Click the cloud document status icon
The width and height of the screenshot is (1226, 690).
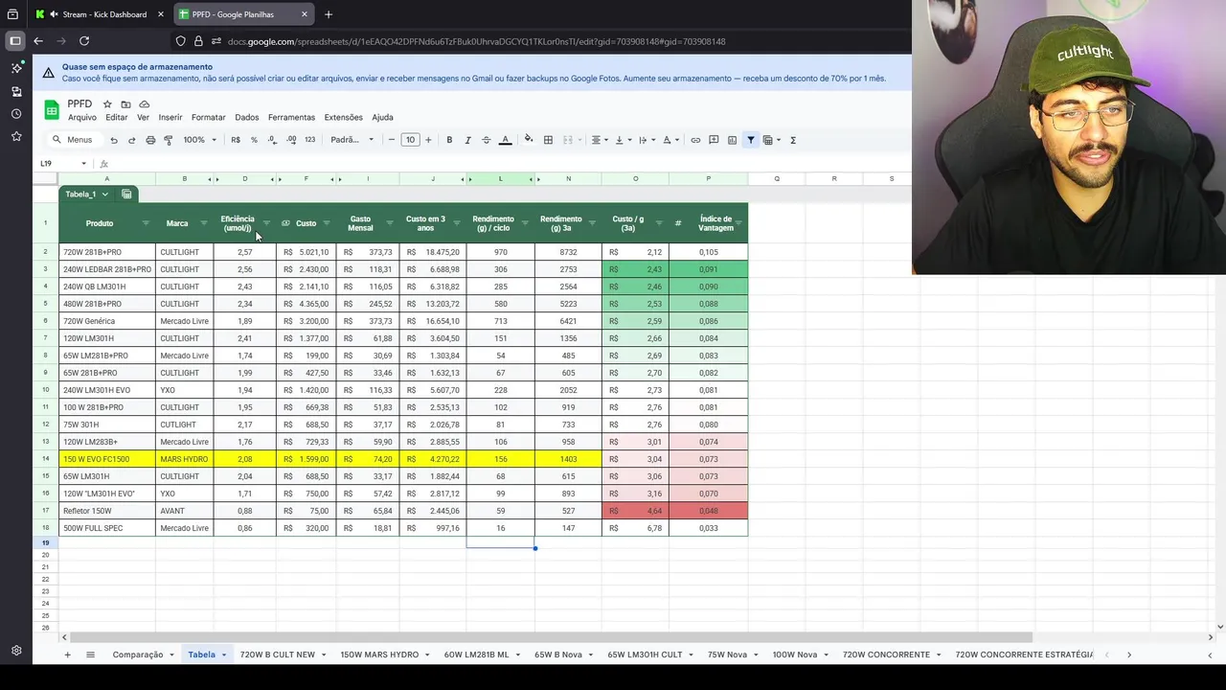pyautogui.click(x=145, y=103)
